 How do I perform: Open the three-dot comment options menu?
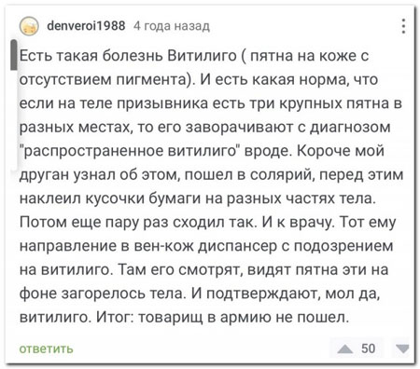(x=403, y=26)
